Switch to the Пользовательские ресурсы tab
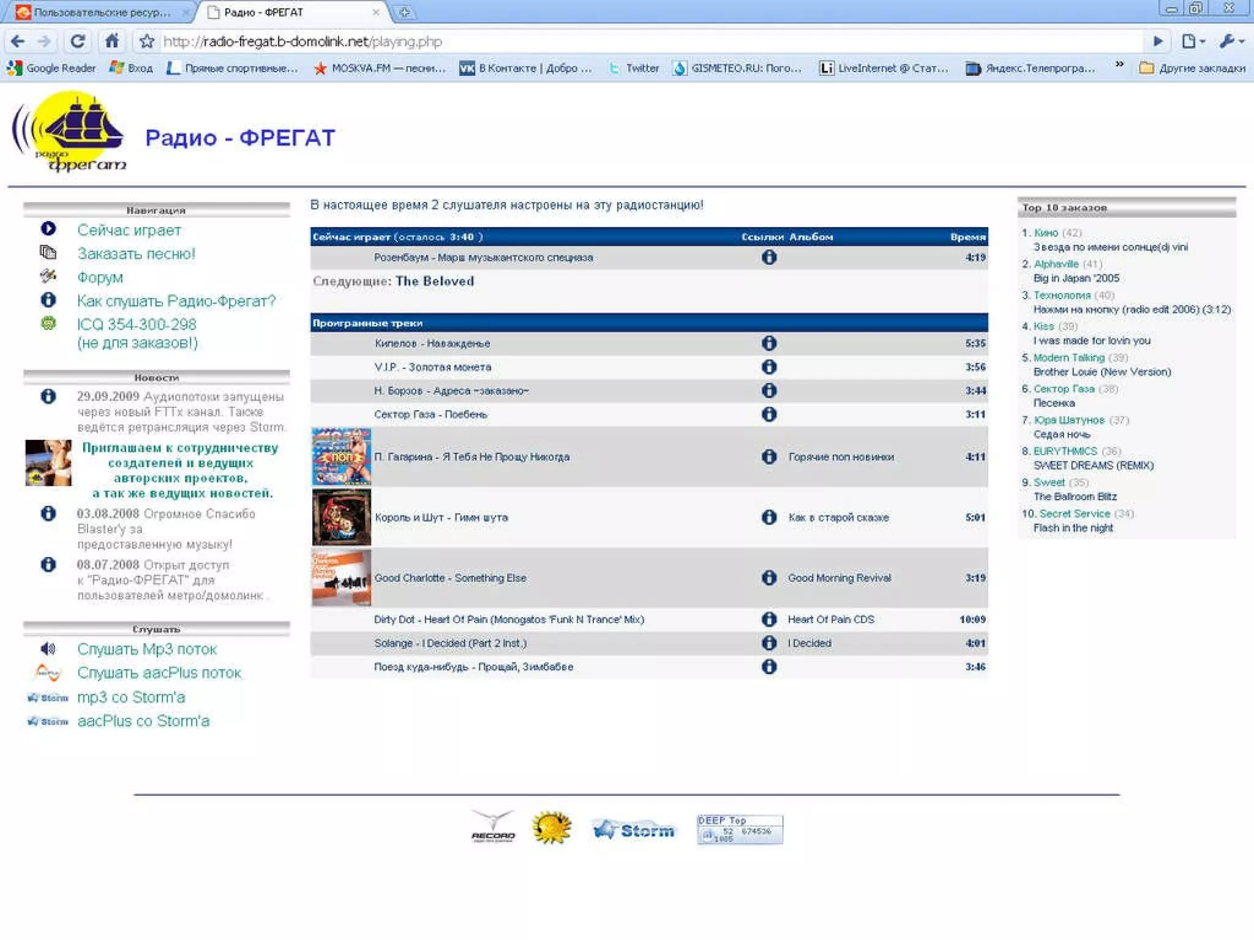The height and width of the screenshot is (940, 1254). click(101, 12)
